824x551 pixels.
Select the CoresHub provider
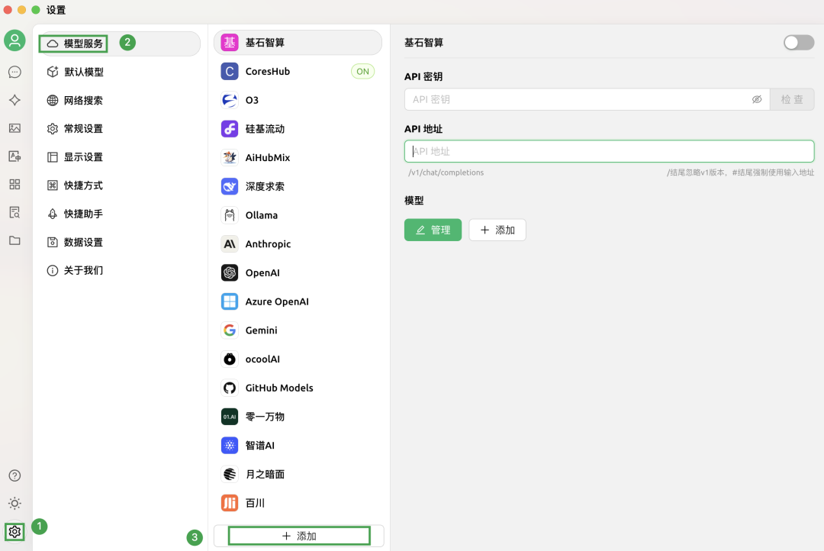(298, 72)
